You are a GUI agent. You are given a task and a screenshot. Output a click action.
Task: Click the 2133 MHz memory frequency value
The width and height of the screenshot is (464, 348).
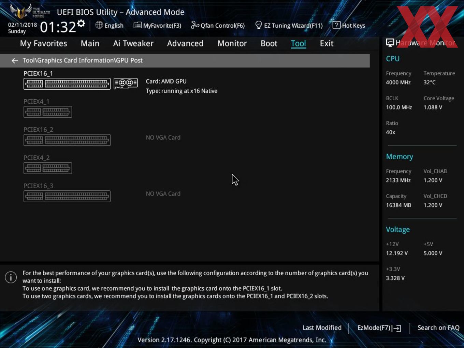(398, 180)
